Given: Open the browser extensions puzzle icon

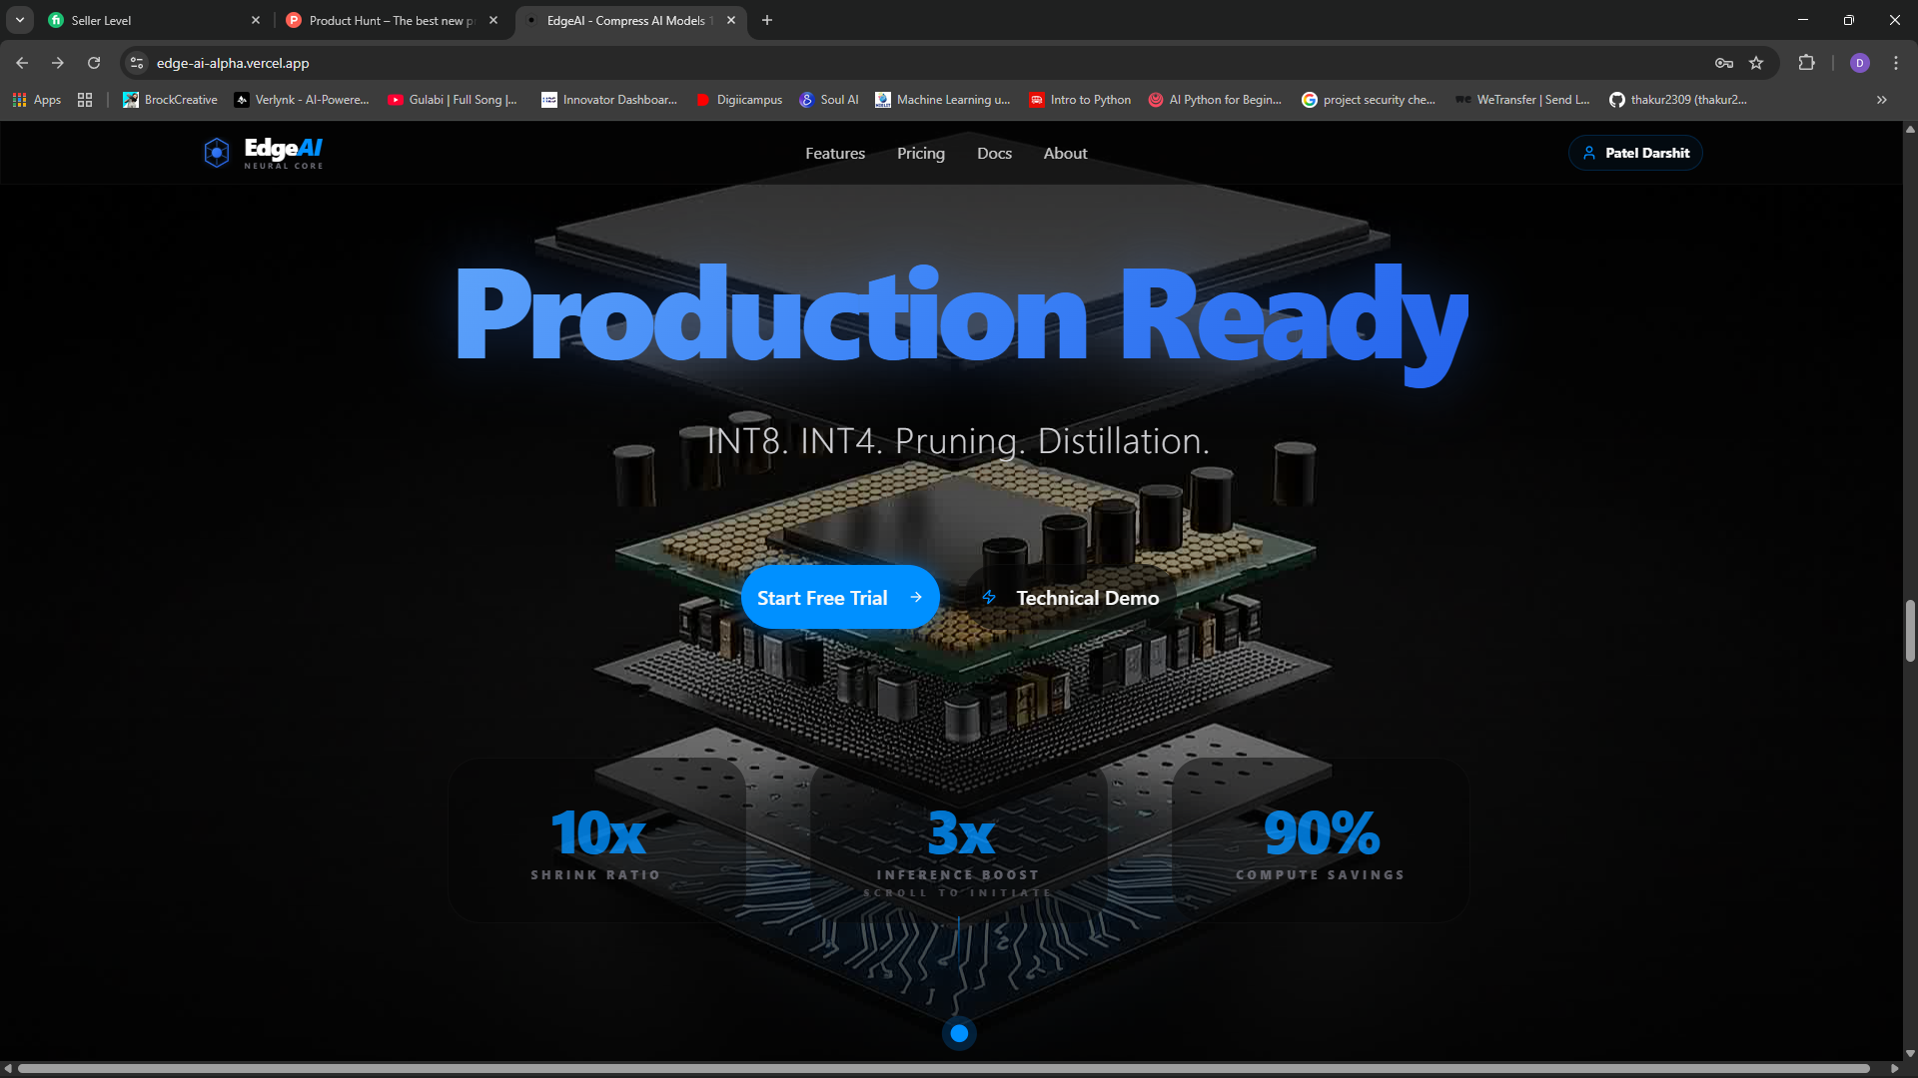Looking at the screenshot, I should pyautogui.click(x=1807, y=63).
